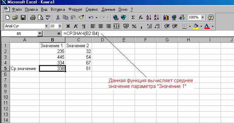Apply currency style icon
The width and height of the screenshot is (234, 123).
(126, 26)
